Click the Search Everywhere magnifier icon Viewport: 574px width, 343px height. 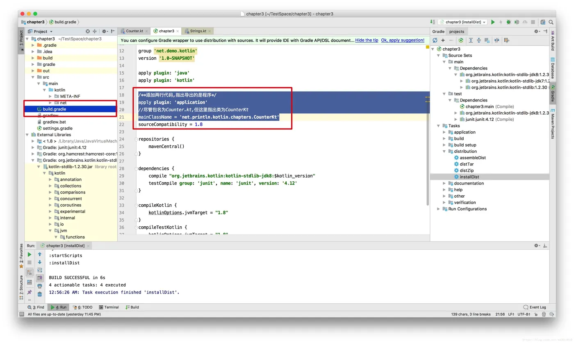tap(552, 22)
